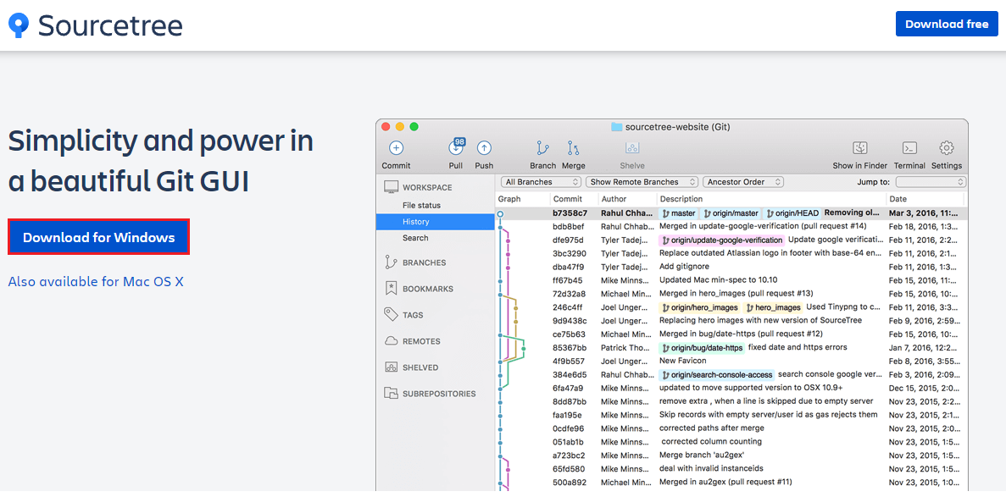
Task: Click the Show in Finder icon
Action: click(859, 148)
